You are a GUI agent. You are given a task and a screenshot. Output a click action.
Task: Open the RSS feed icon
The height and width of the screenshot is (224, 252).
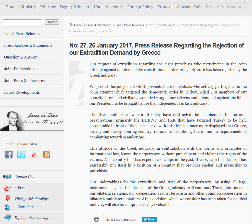[x=47, y=155]
